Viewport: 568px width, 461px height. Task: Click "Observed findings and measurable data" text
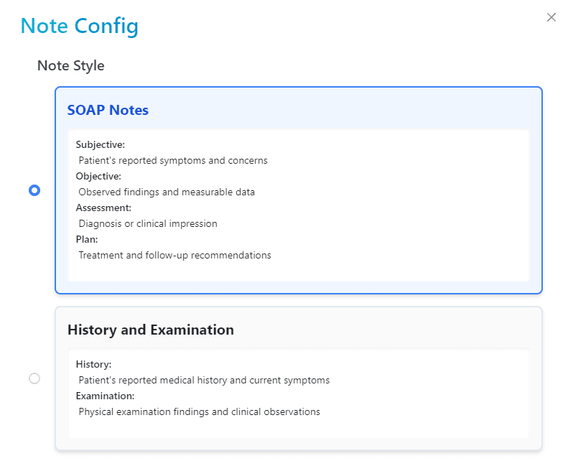tap(167, 192)
